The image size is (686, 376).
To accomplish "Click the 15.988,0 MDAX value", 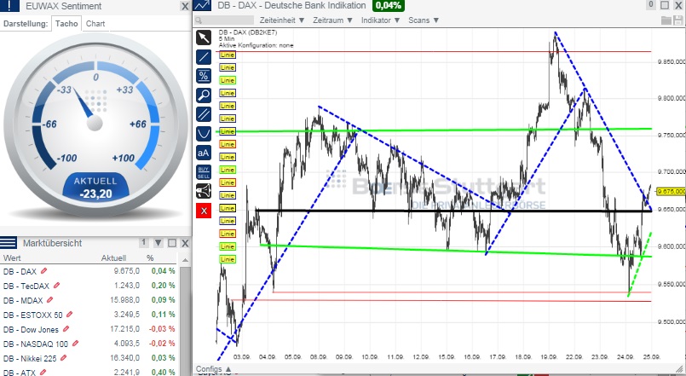I will [x=124, y=300].
